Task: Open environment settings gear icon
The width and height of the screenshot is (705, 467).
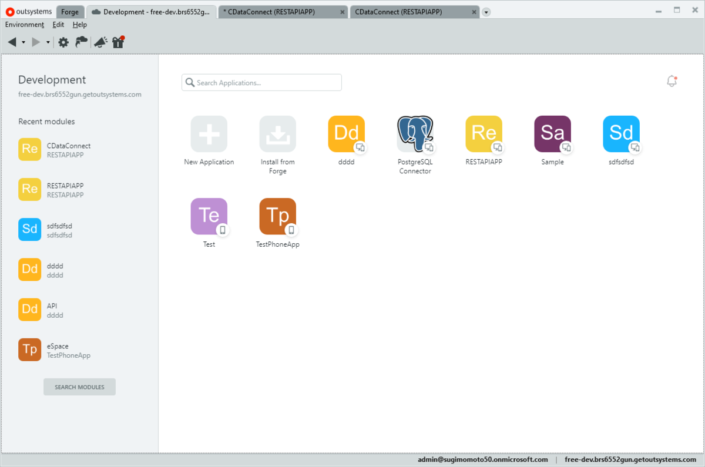Action: 63,42
